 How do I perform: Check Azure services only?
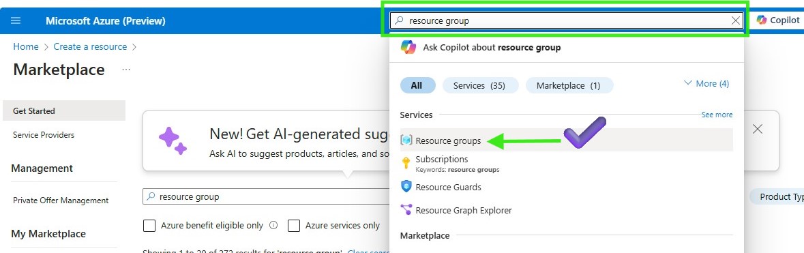pyautogui.click(x=293, y=225)
